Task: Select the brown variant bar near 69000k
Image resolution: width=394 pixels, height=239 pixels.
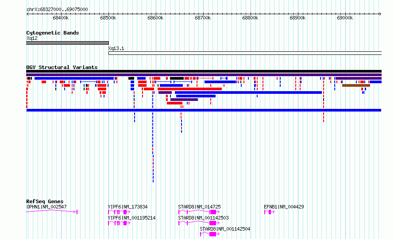Action: pyautogui.click(x=356, y=86)
